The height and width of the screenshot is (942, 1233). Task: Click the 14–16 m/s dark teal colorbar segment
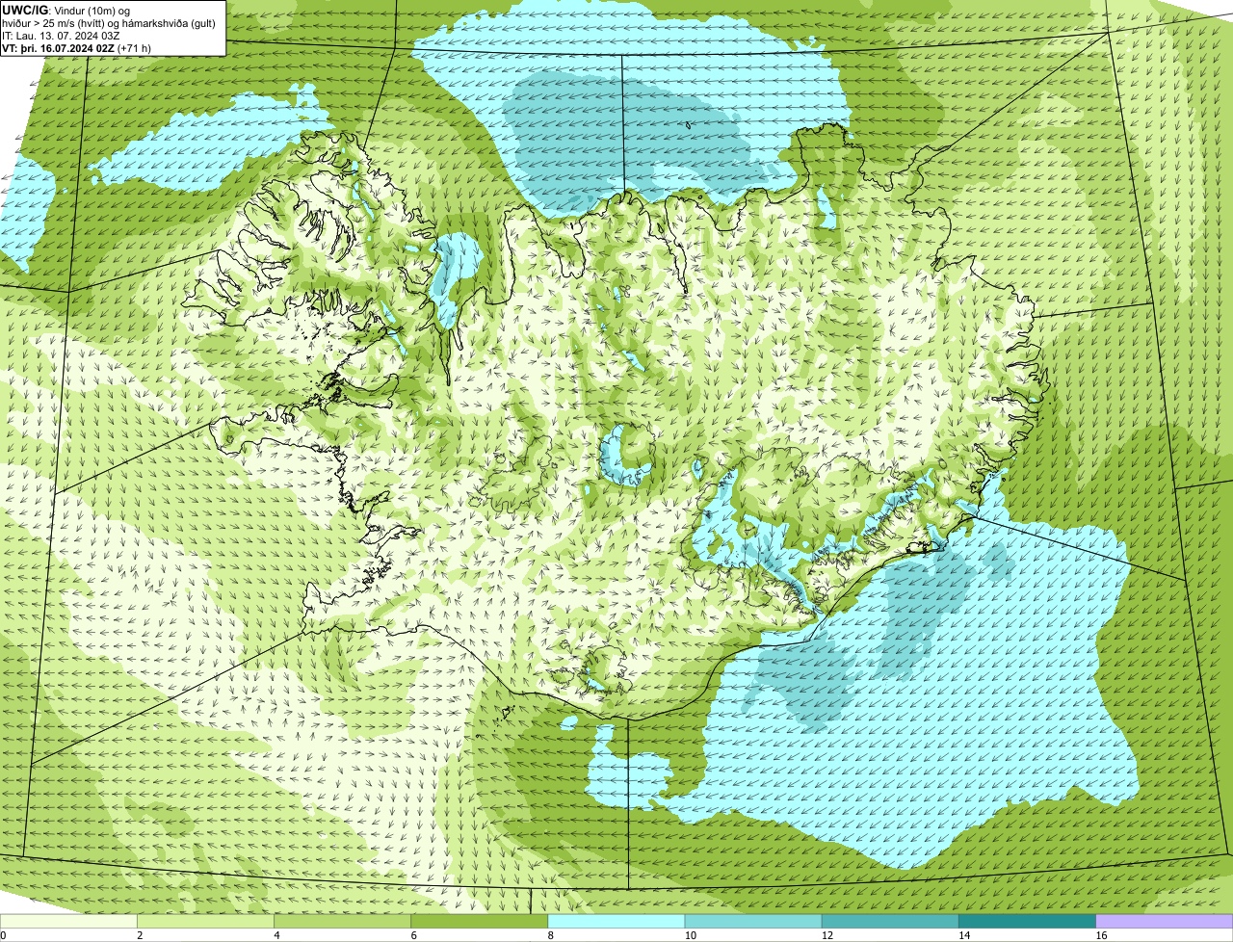click(x=1028, y=922)
